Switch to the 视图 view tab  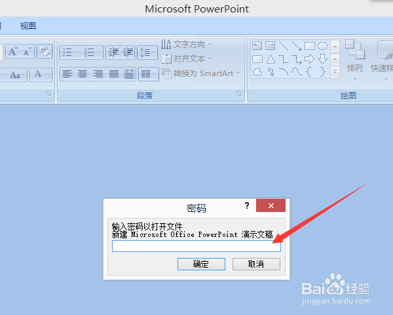[x=28, y=26]
